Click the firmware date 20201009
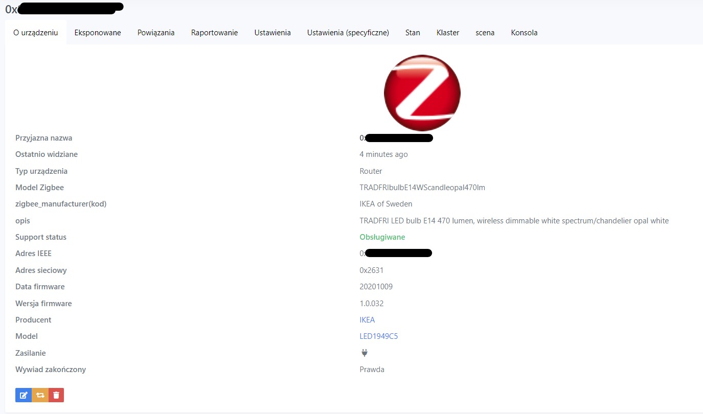The image size is (703, 414). tap(376, 287)
